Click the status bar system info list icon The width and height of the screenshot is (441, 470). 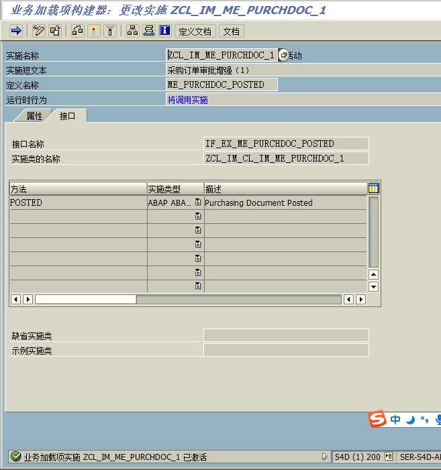click(x=389, y=457)
